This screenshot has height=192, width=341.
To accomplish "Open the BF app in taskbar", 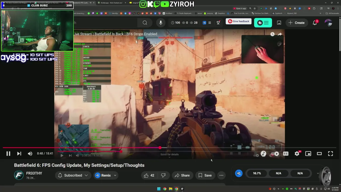I will (x=182, y=189).
